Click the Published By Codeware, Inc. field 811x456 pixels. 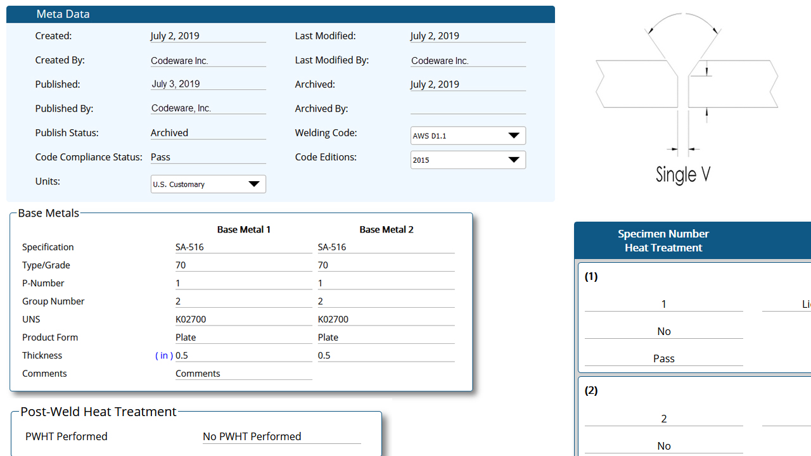point(208,108)
